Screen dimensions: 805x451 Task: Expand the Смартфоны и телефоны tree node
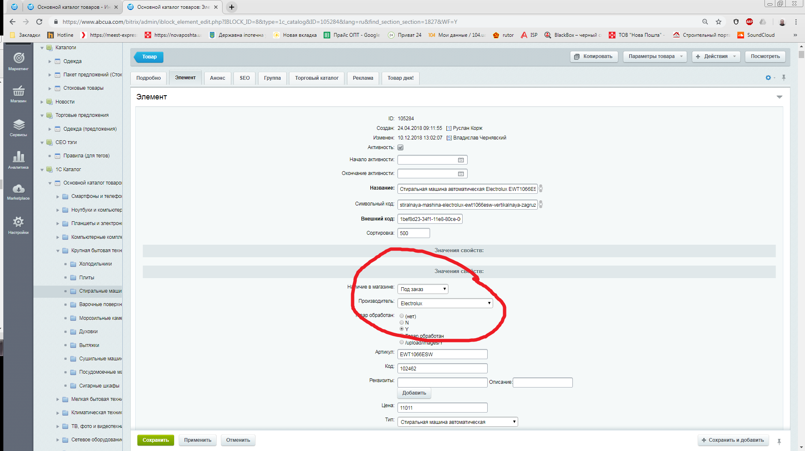coord(58,196)
